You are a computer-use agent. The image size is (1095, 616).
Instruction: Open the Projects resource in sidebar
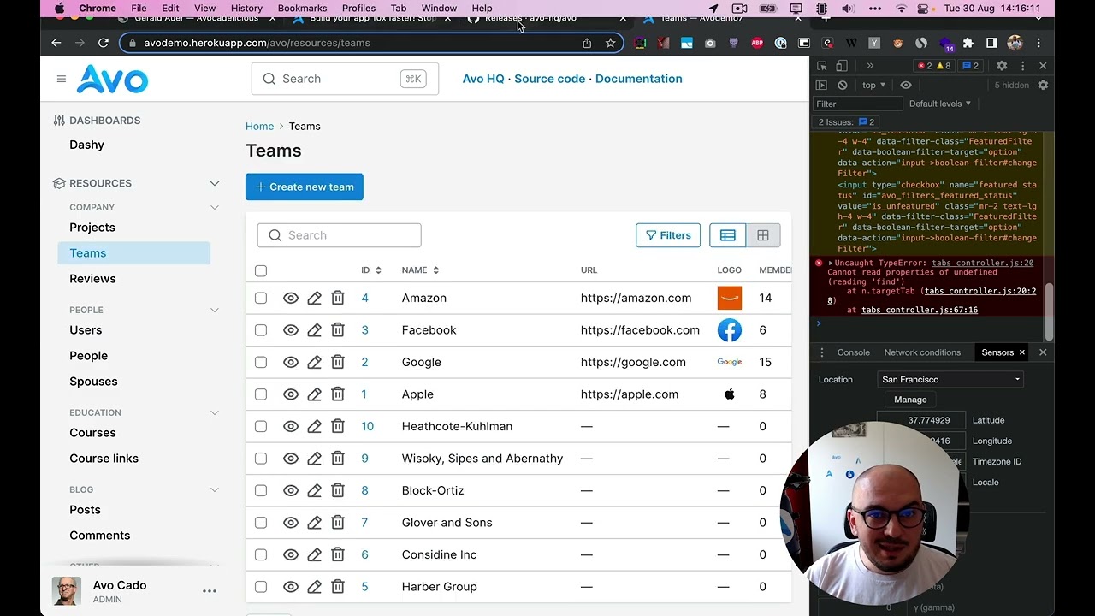pos(92,228)
